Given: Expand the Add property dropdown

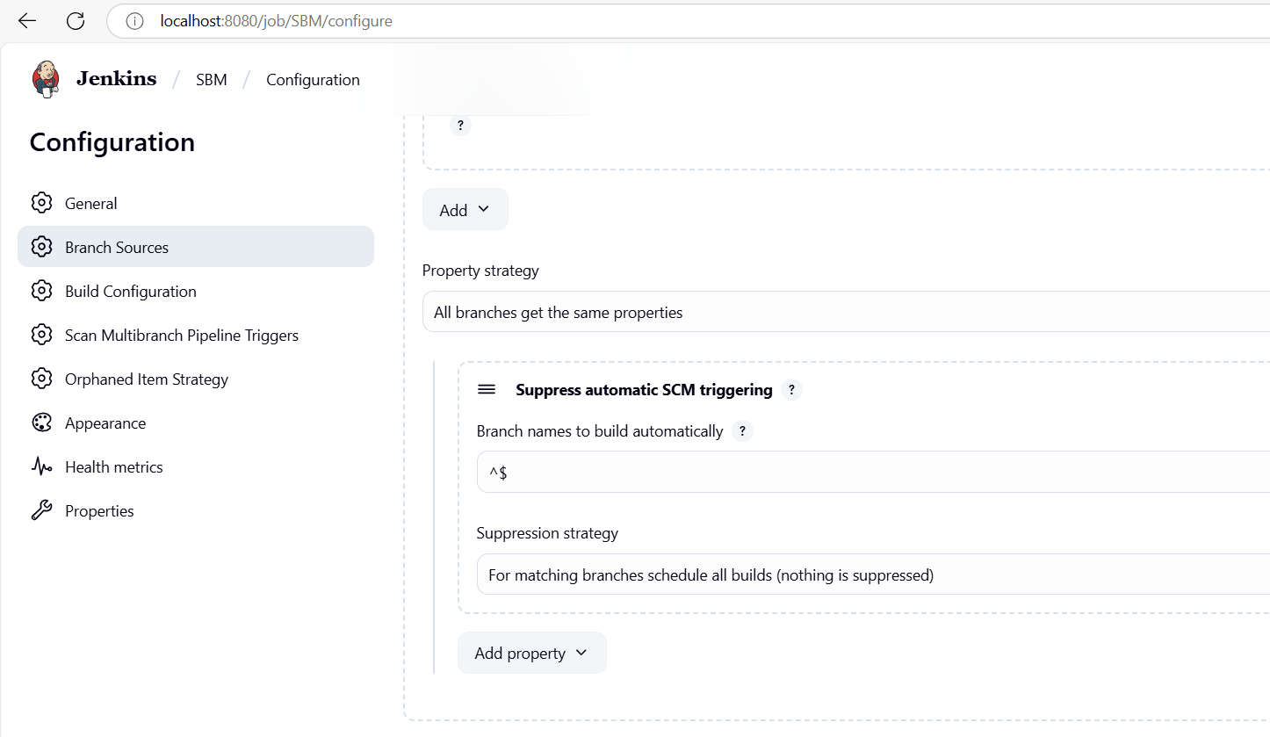Looking at the screenshot, I should [x=531, y=654].
